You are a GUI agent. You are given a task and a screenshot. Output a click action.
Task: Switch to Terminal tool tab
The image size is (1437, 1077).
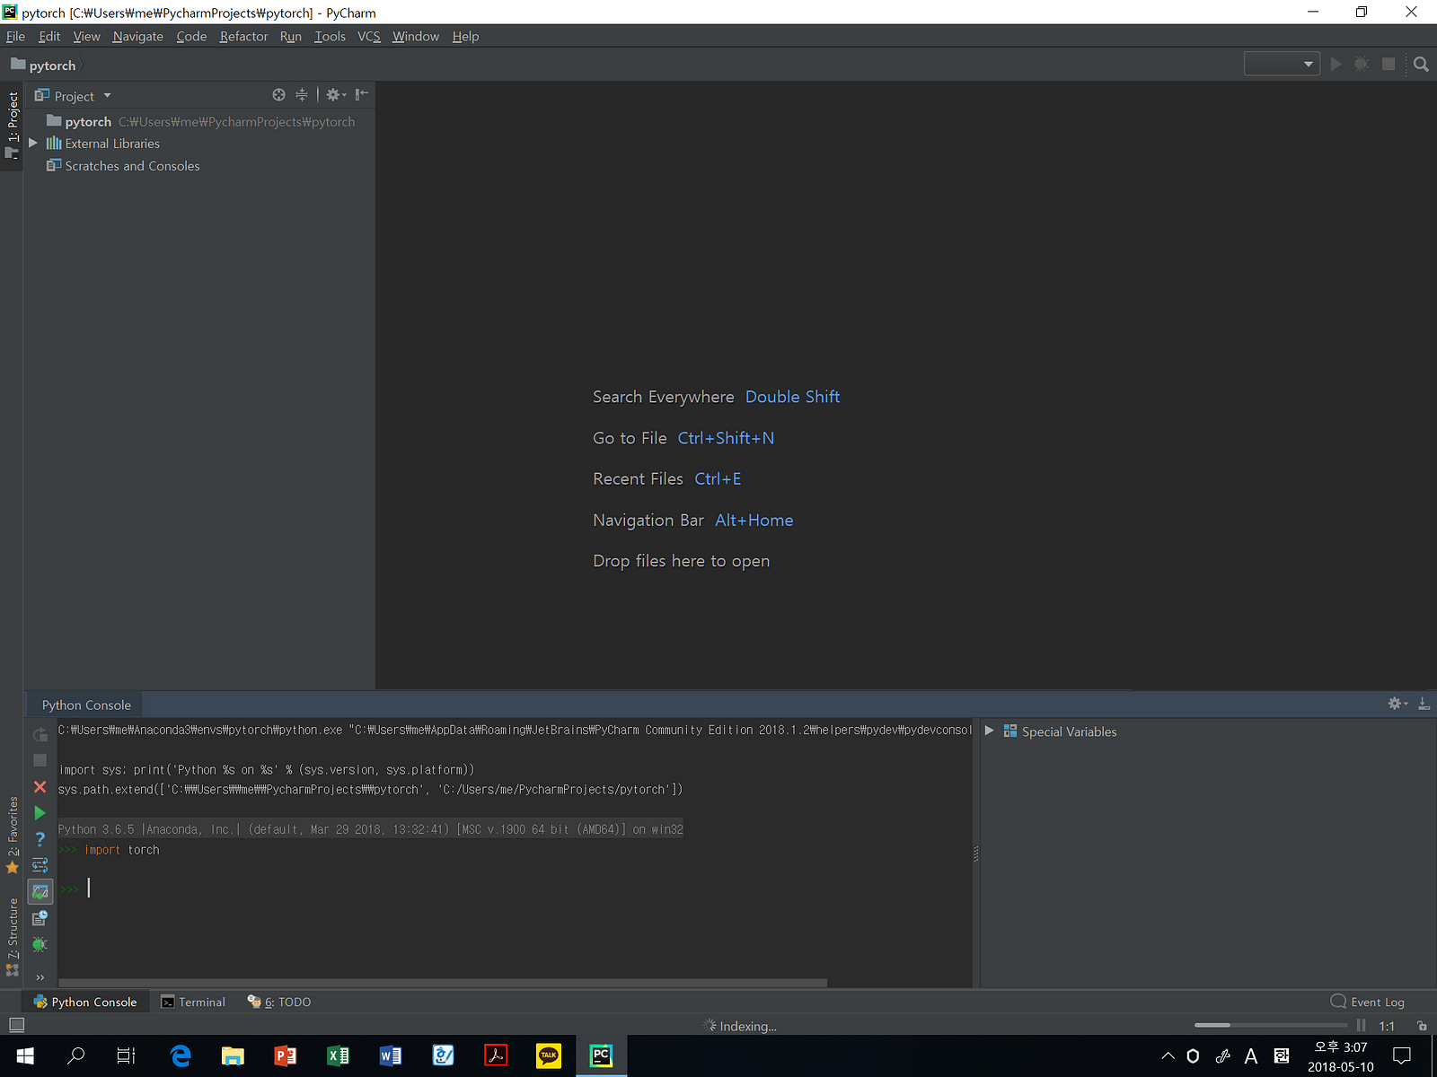tap(193, 1002)
